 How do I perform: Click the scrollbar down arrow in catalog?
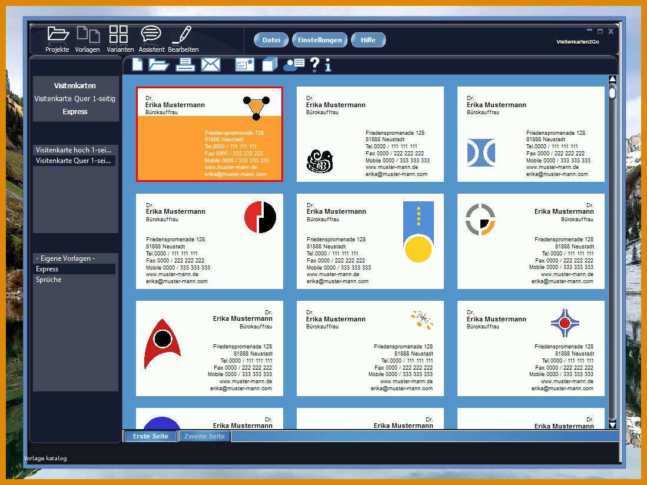point(612,425)
